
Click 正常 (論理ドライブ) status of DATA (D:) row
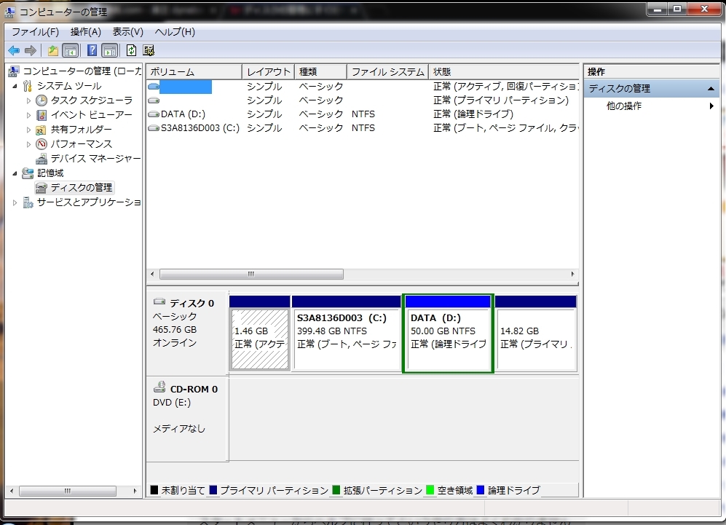tap(473, 114)
